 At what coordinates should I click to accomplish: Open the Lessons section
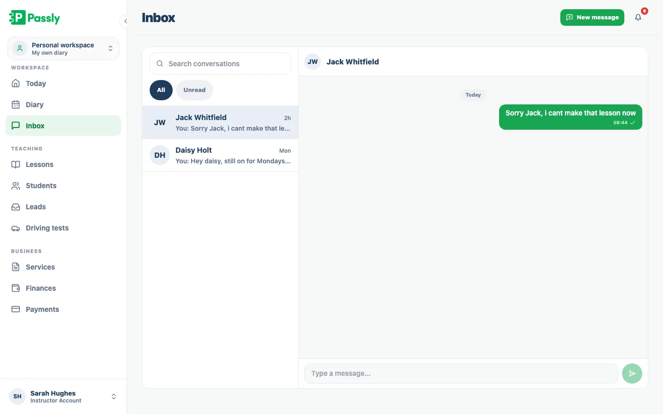(x=63, y=164)
